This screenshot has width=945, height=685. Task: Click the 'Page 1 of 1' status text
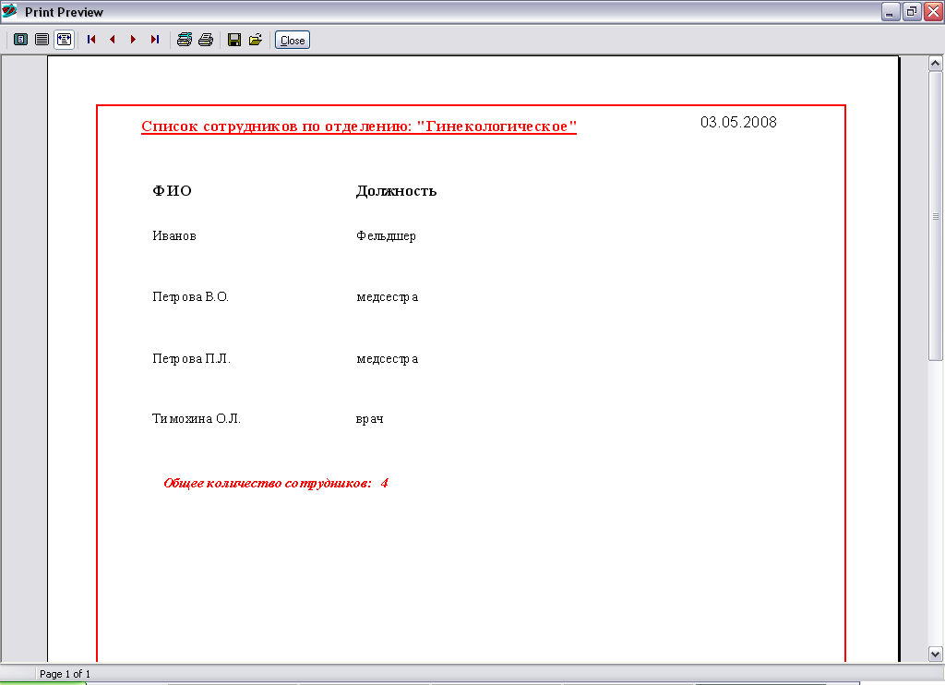point(65,674)
